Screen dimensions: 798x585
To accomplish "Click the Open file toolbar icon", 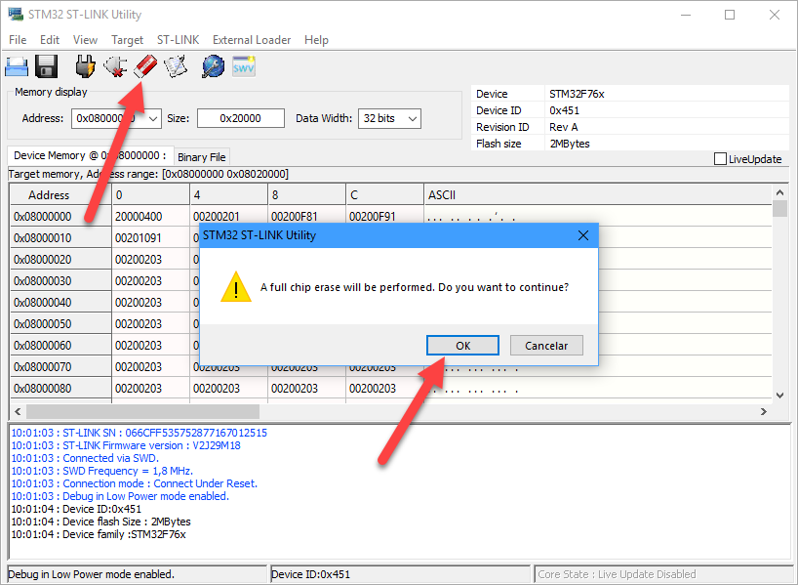I will coord(17,66).
